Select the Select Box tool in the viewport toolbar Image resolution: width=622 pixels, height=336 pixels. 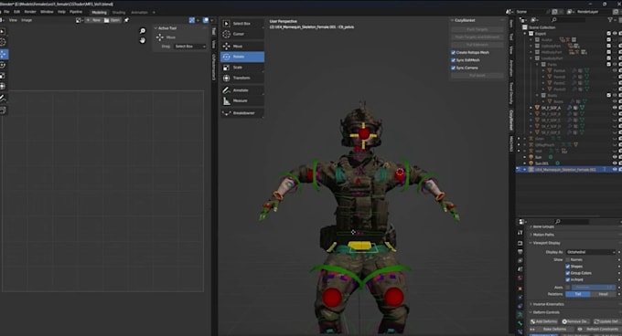click(x=242, y=24)
